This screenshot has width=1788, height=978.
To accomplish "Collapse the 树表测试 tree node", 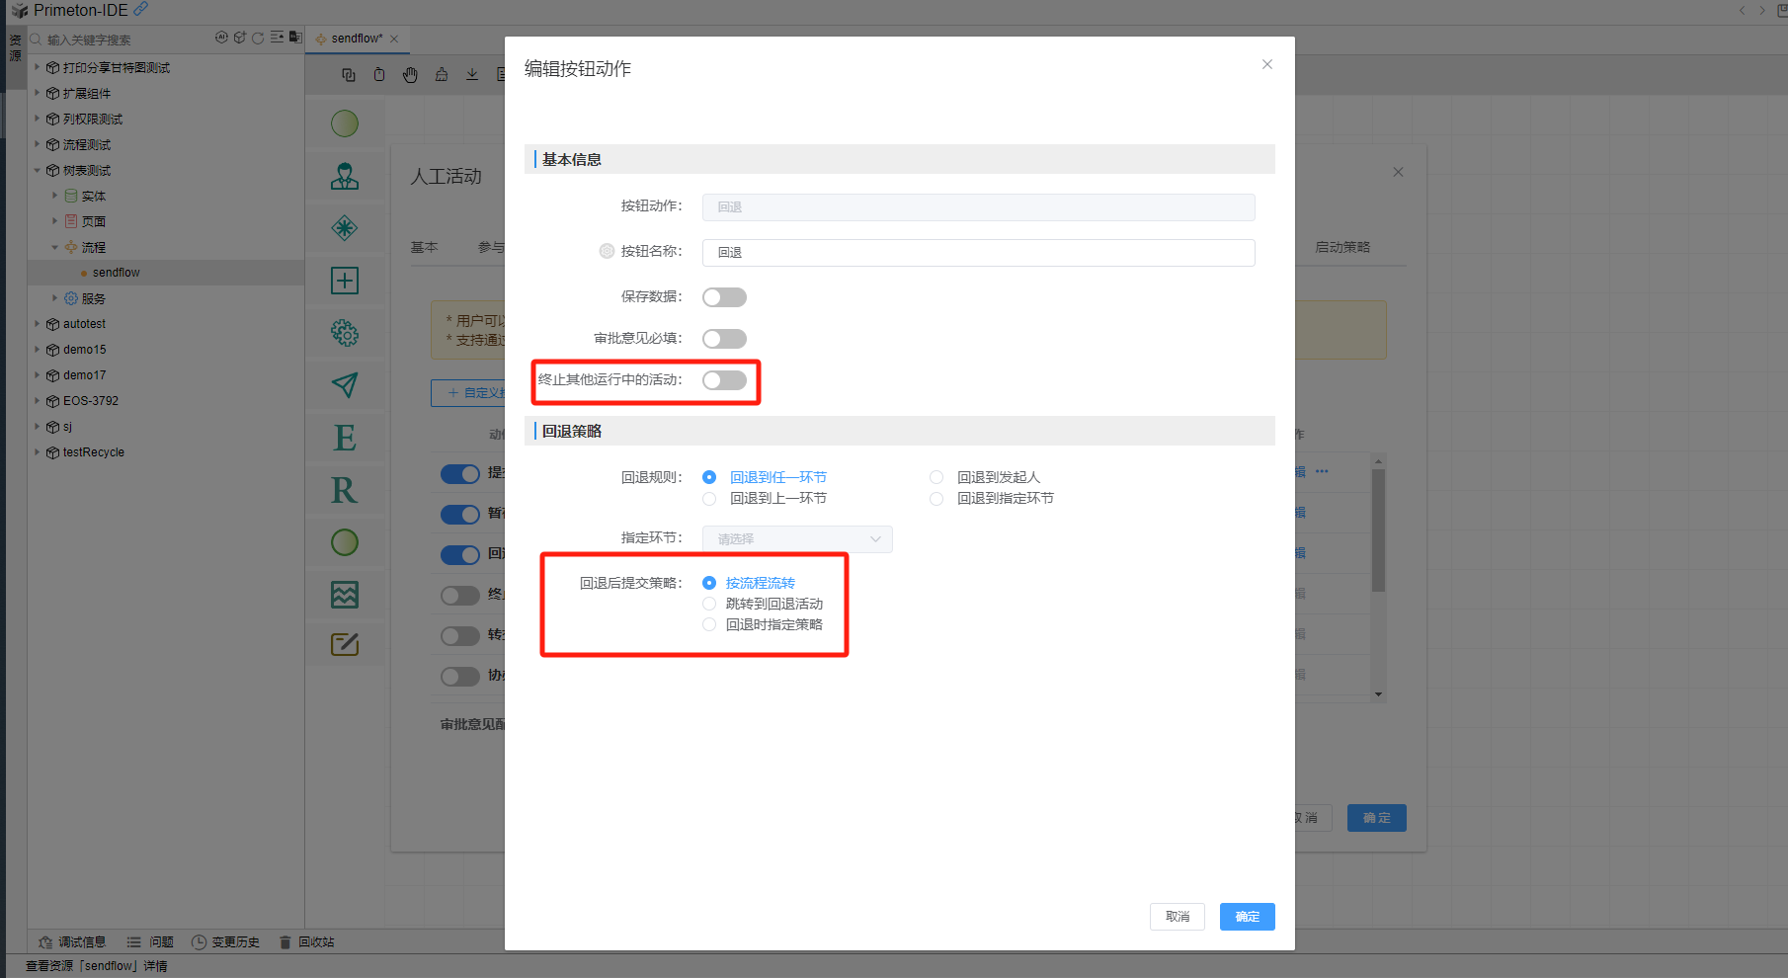I will [38, 171].
